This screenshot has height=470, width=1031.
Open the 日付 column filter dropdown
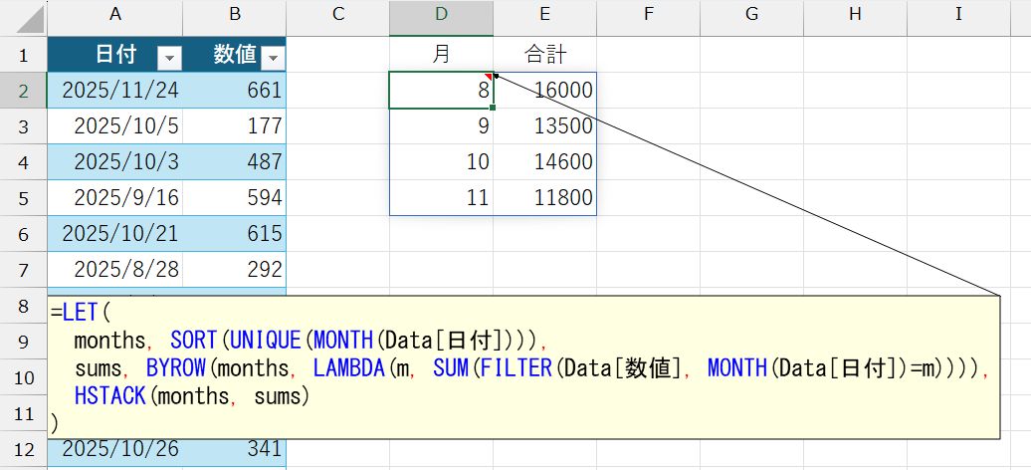(x=169, y=59)
